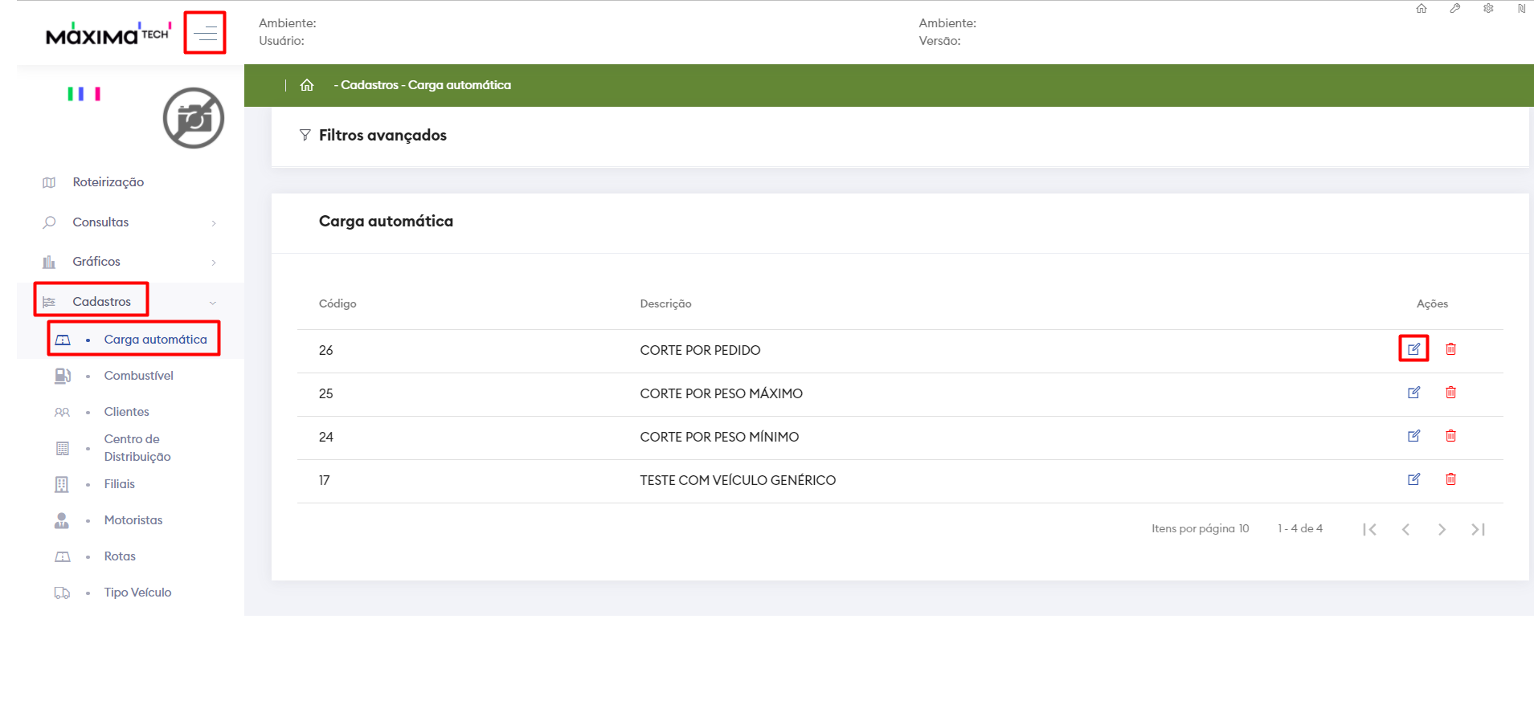This screenshot has width=1534, height=725.
Task: Click the code cell 25
Action: 325,393
